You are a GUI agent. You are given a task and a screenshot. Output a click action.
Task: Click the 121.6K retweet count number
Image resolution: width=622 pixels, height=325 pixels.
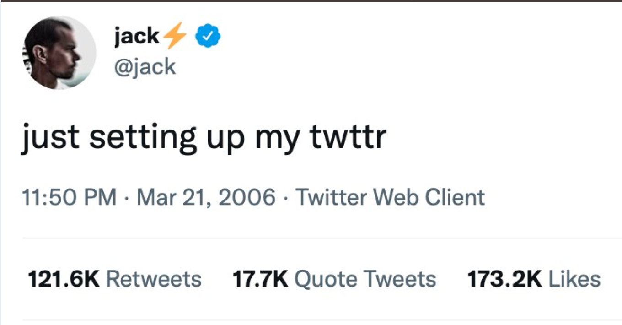coord(64,279)
